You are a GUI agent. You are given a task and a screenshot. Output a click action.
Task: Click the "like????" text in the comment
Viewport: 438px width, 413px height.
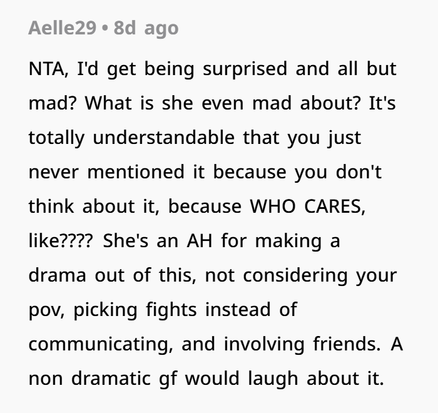pyautogui.click(x=60, y=240)
